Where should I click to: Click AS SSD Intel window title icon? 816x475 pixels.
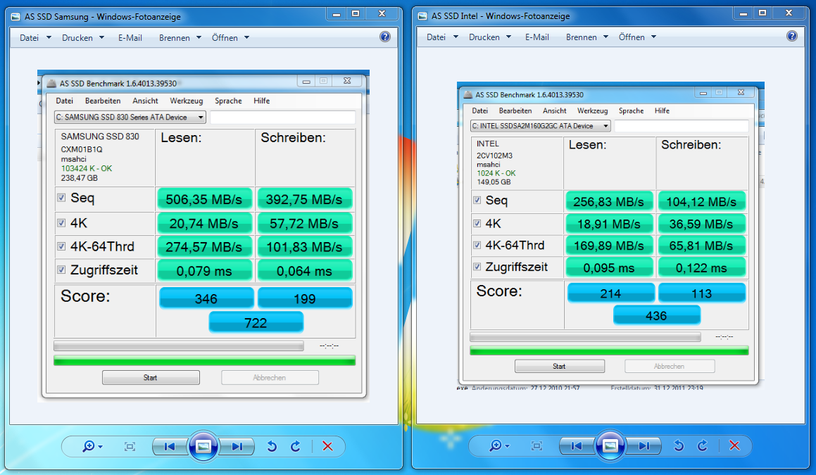coord(422,16)
